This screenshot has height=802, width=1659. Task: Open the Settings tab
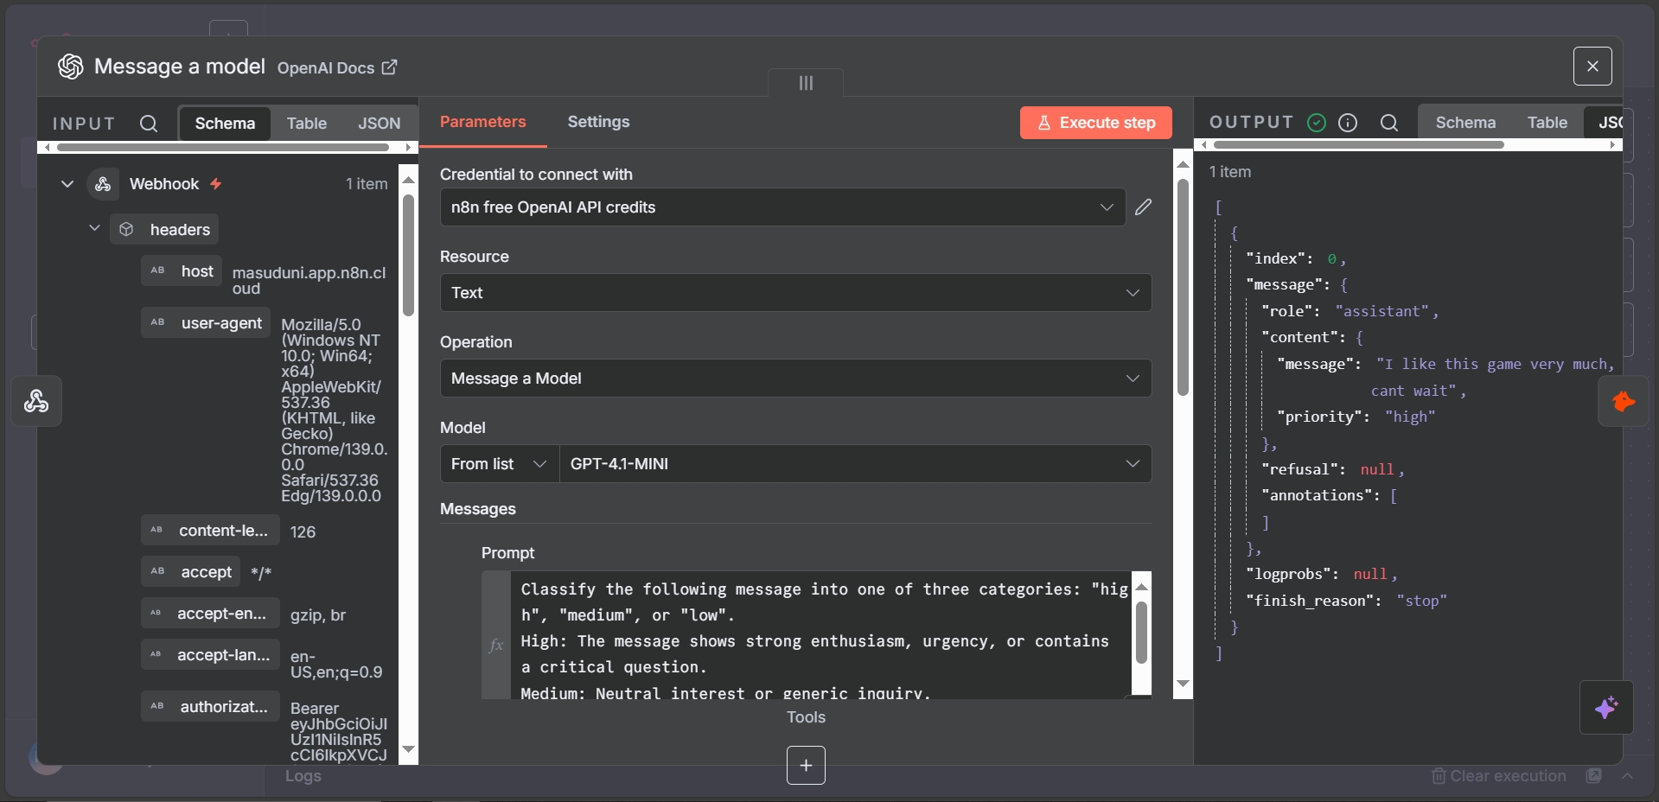[598, 122]
